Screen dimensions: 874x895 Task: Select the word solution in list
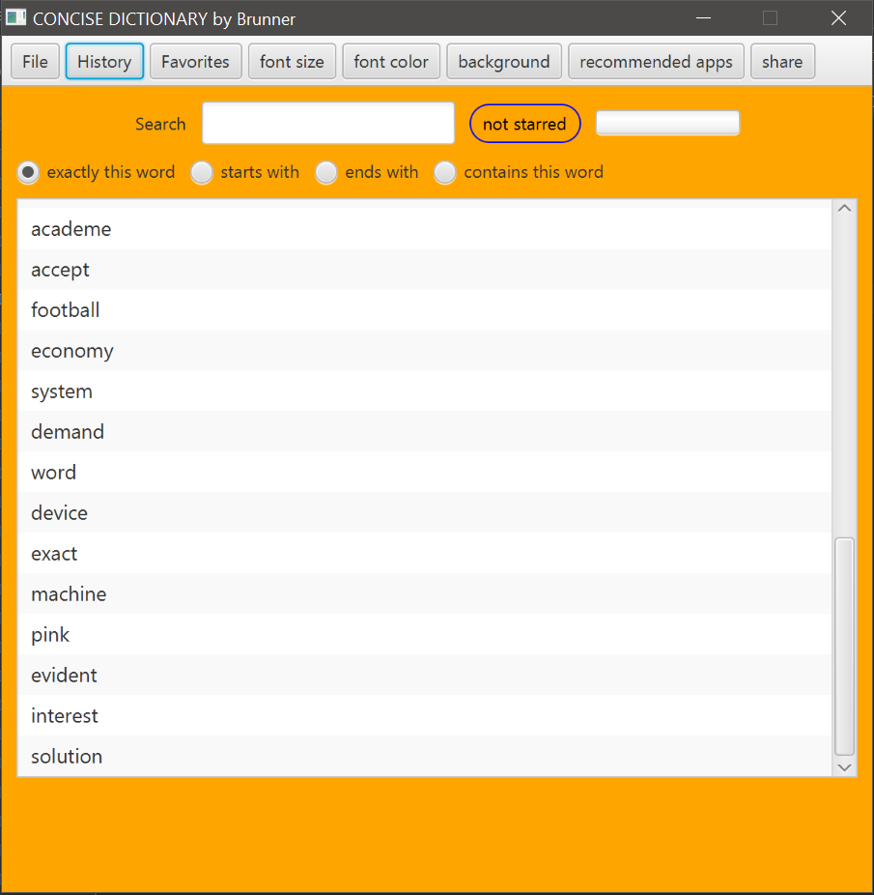425,755
